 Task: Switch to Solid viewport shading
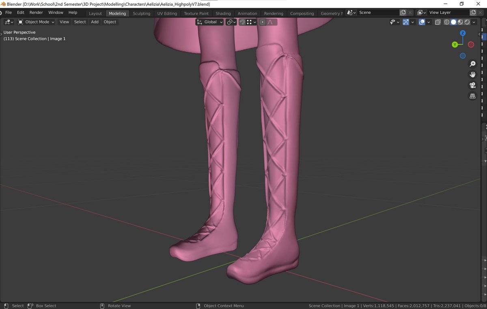point(454,22)
